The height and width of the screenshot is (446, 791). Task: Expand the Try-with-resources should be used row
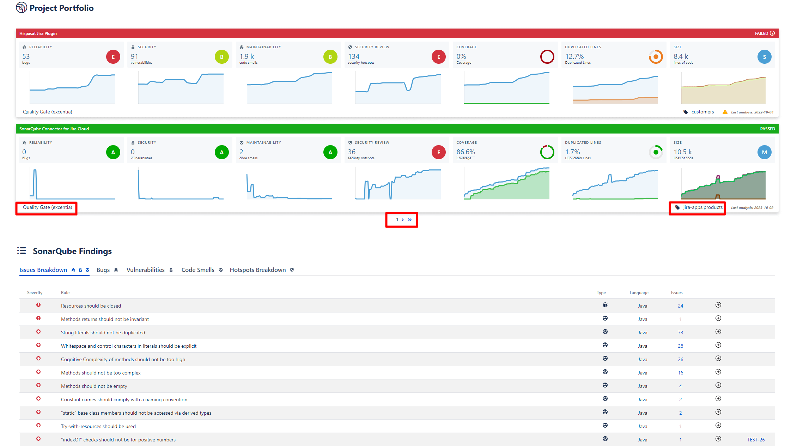(x=718, y=426)
